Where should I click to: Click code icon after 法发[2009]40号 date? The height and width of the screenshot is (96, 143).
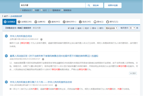[x=43, y=59]
